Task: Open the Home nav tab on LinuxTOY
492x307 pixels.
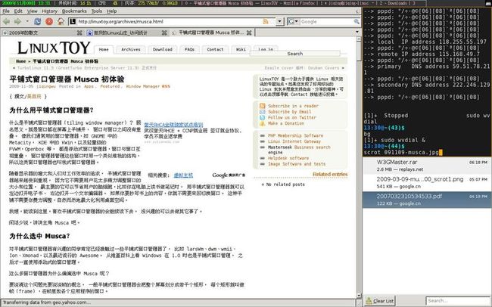Action: (x=104, y=50)
